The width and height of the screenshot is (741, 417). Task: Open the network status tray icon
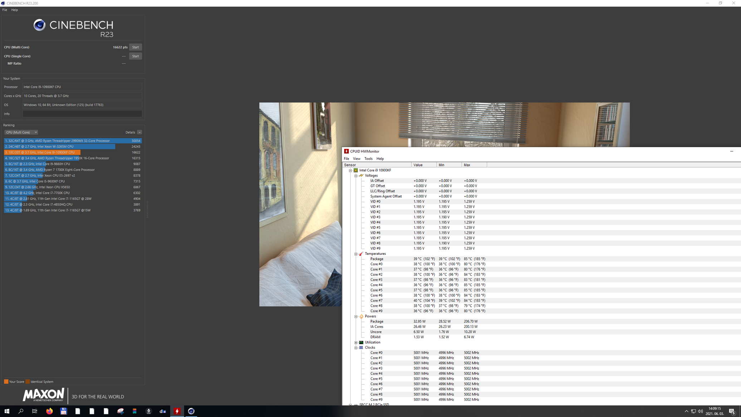[693, 411]
